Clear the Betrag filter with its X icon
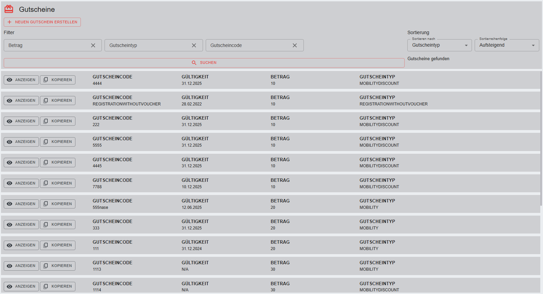This screenshot has width=543, height=294. (x=93, y=45)
